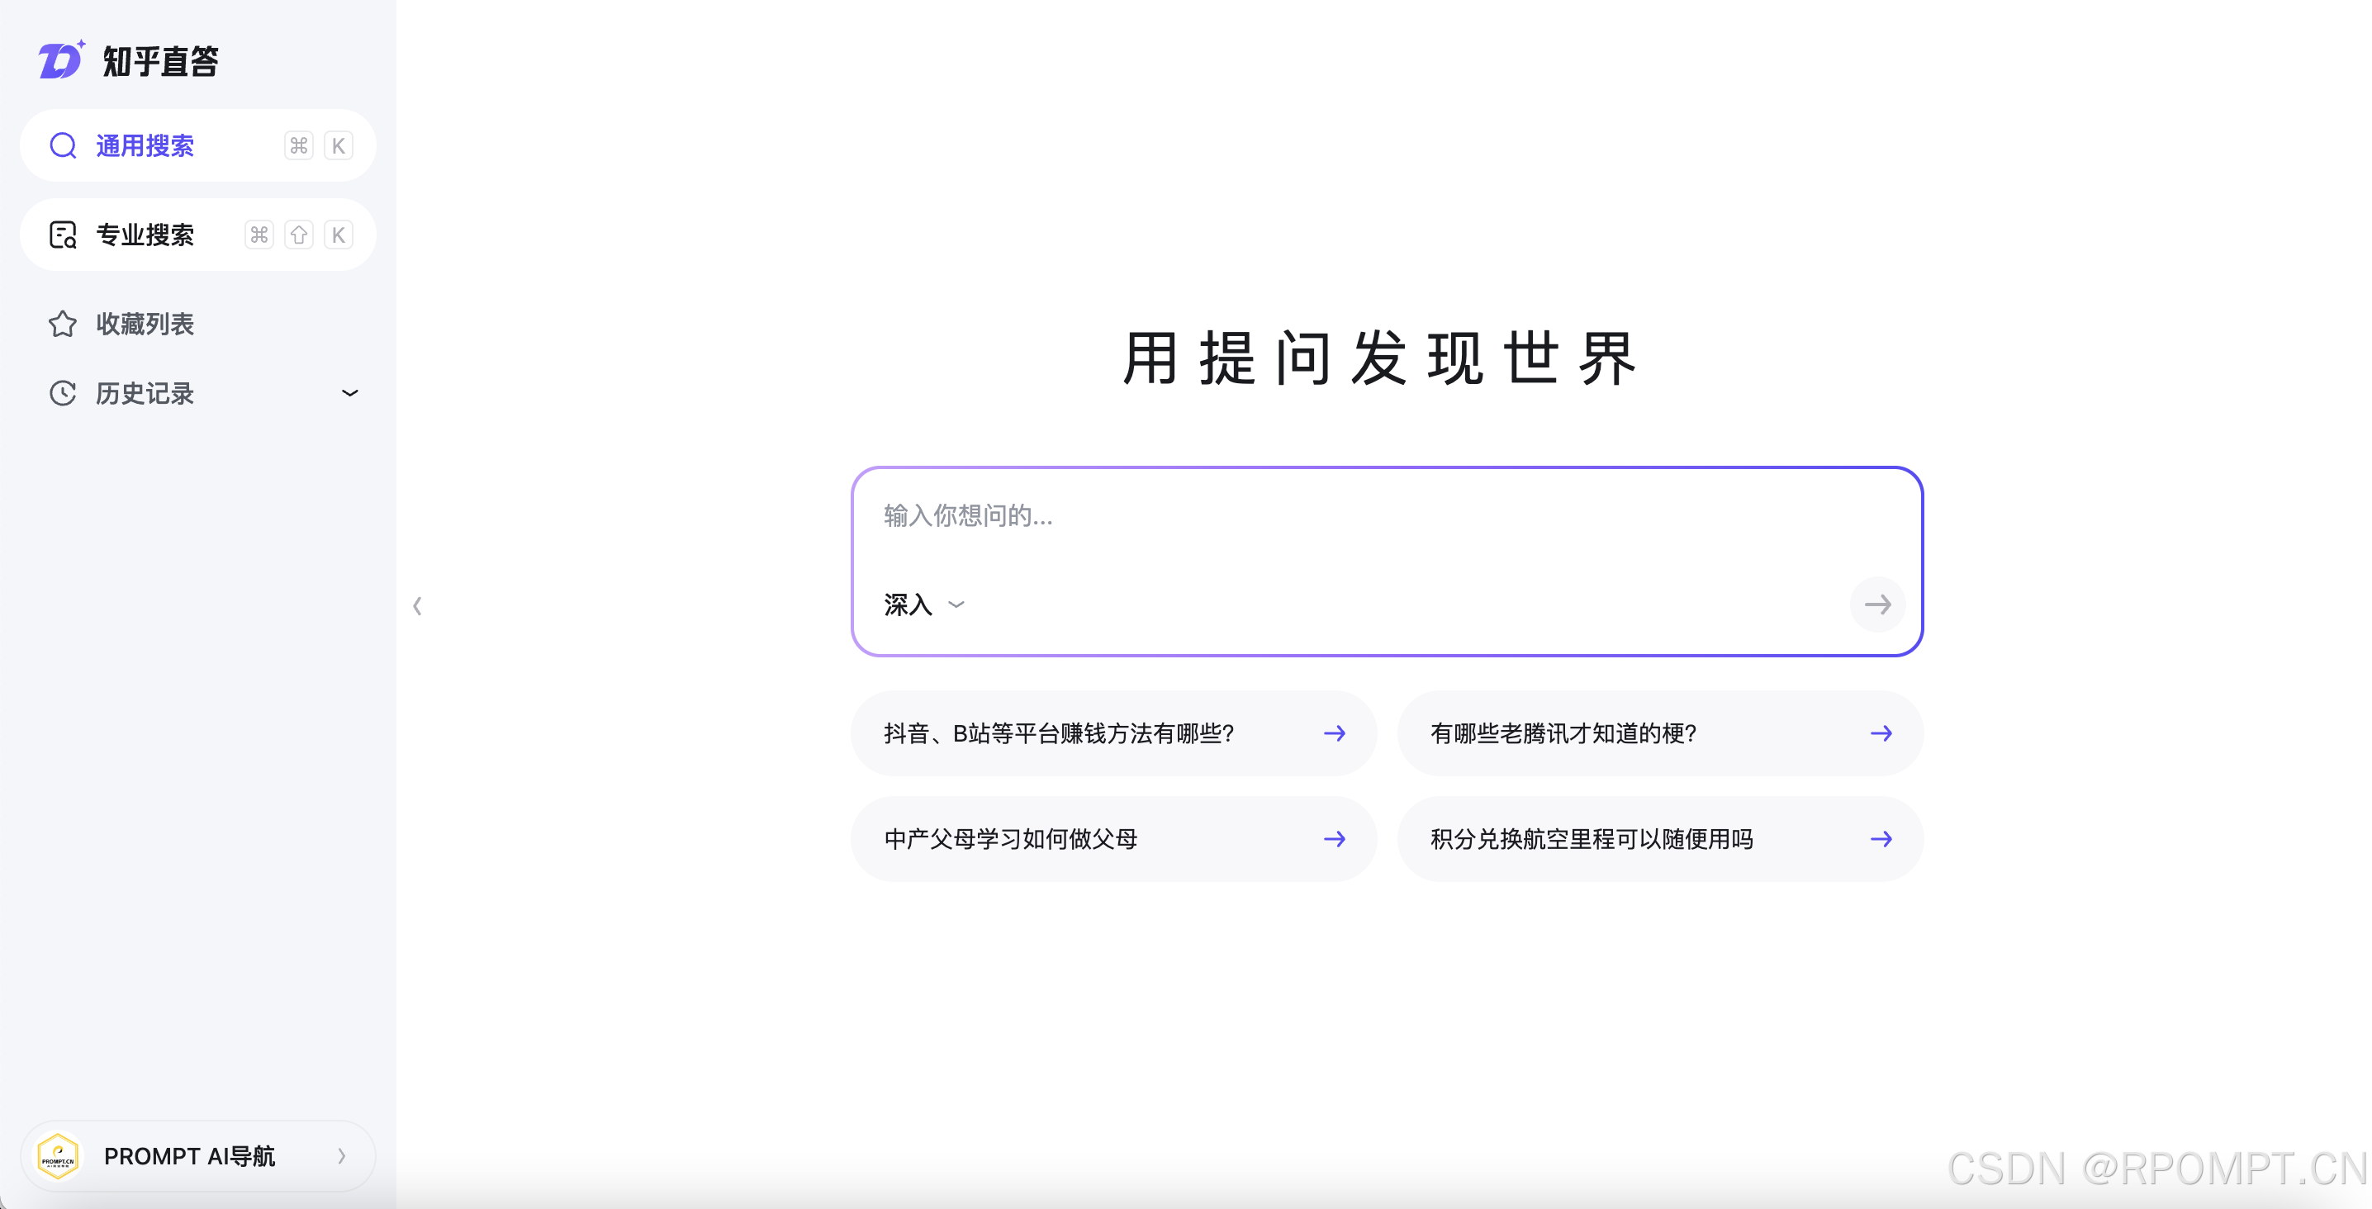Viewport: 2372px width, 1209px height.
Task: Select suggestion 中产父母学习如何做父母
Action: (x=1011, y=839)
